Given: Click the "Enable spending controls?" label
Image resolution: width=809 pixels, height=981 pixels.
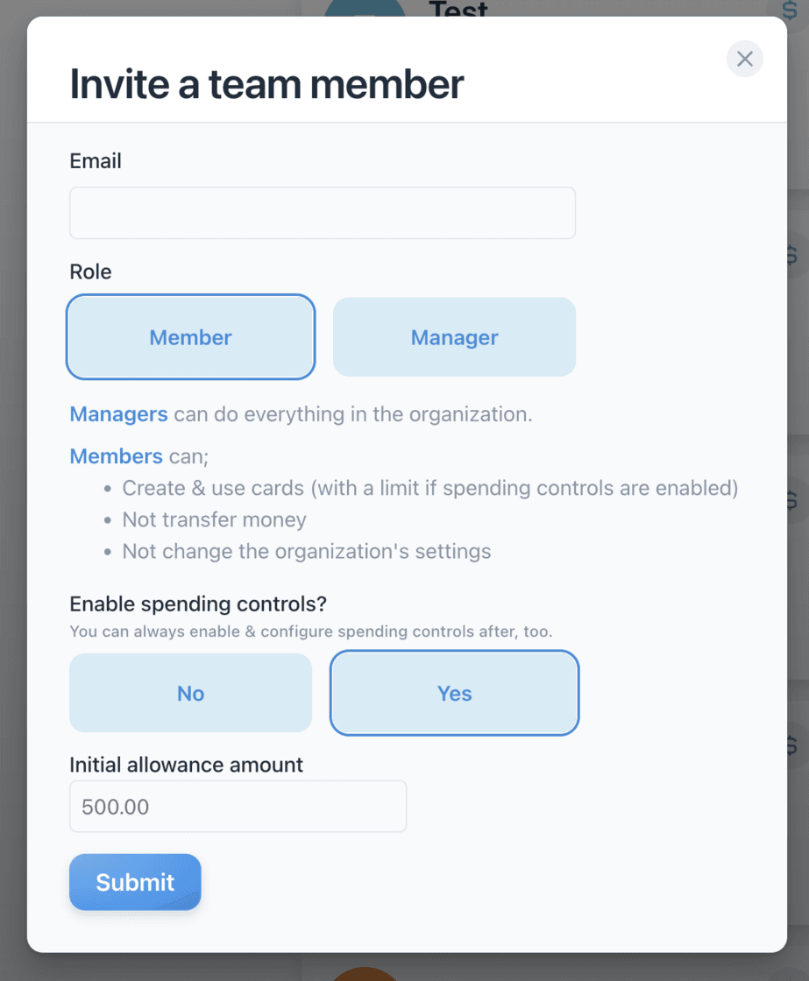Looking at the screenshot, I should coord(197,604).
